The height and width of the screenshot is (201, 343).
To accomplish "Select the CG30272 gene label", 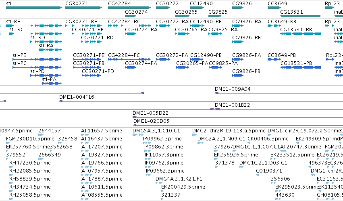I will [167, 4].
